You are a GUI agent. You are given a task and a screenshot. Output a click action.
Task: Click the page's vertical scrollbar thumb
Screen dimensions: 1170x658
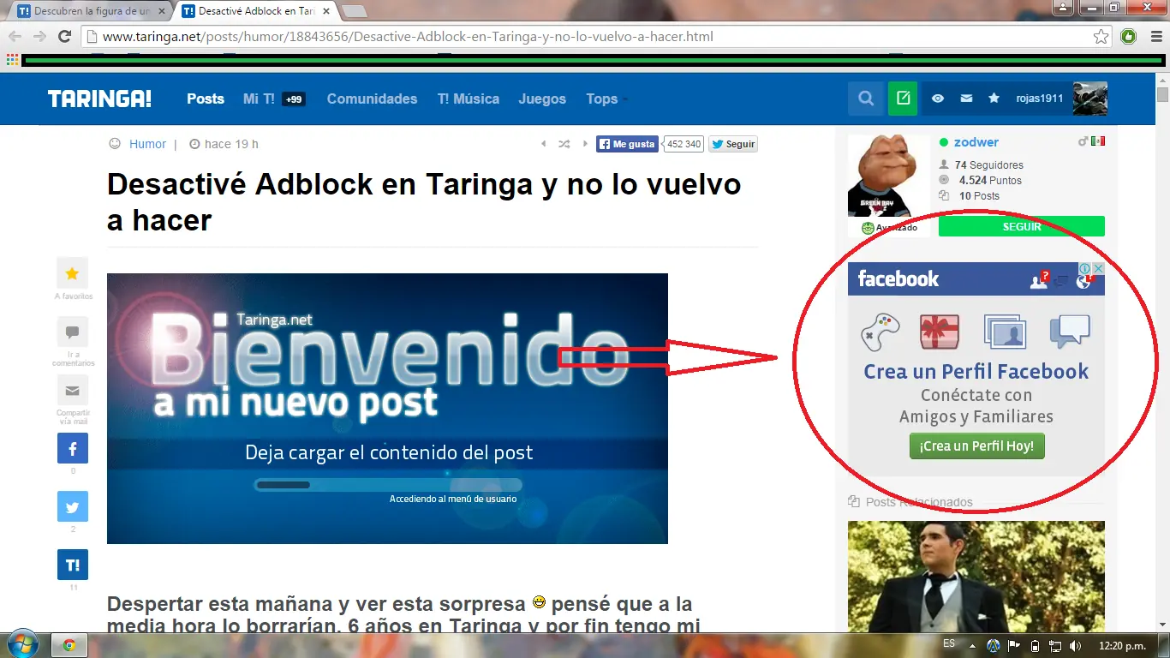tap(1162, 93)
